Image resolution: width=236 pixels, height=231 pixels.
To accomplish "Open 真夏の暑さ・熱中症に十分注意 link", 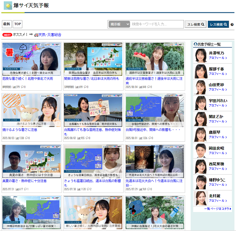I will pyautogui.click(x=25, y=181).
